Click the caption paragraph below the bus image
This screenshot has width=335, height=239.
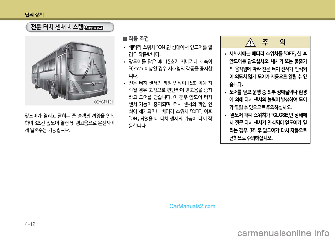69,123
